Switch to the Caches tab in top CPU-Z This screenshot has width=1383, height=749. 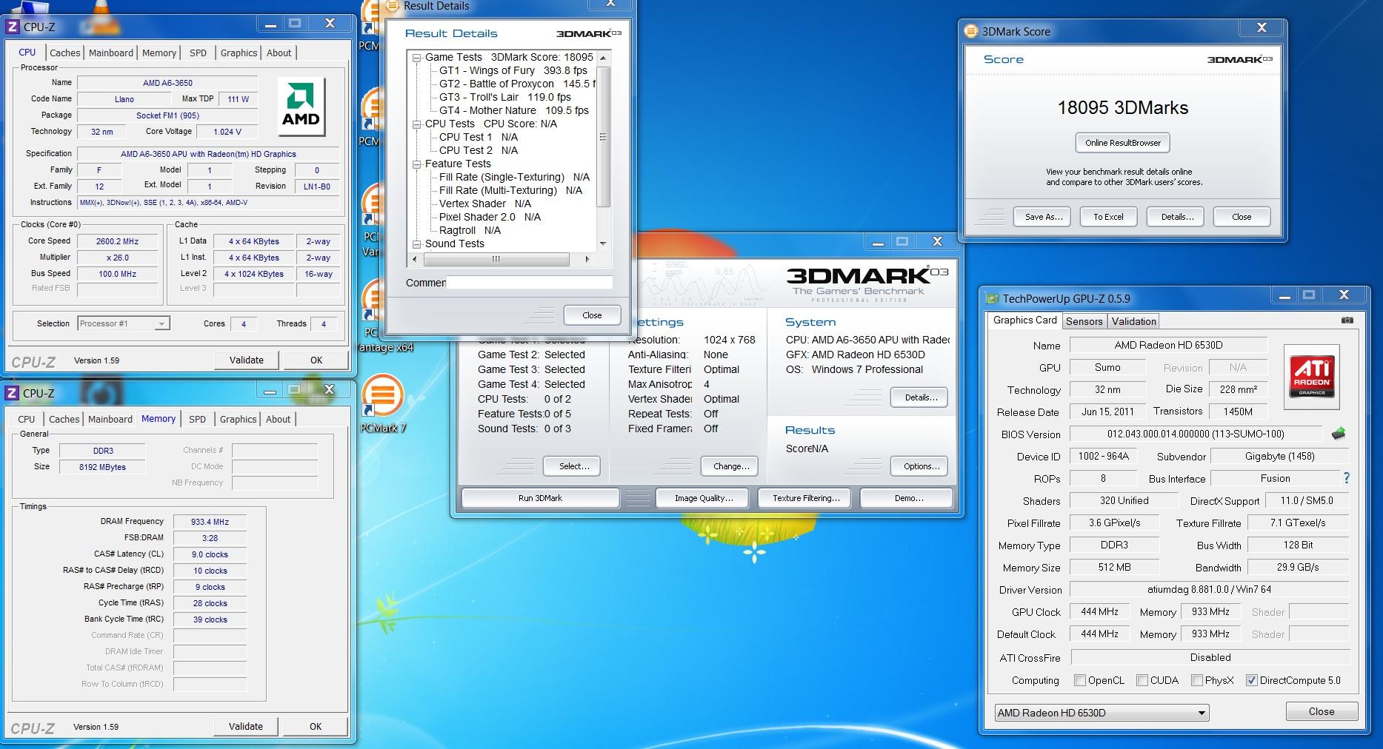64,53
